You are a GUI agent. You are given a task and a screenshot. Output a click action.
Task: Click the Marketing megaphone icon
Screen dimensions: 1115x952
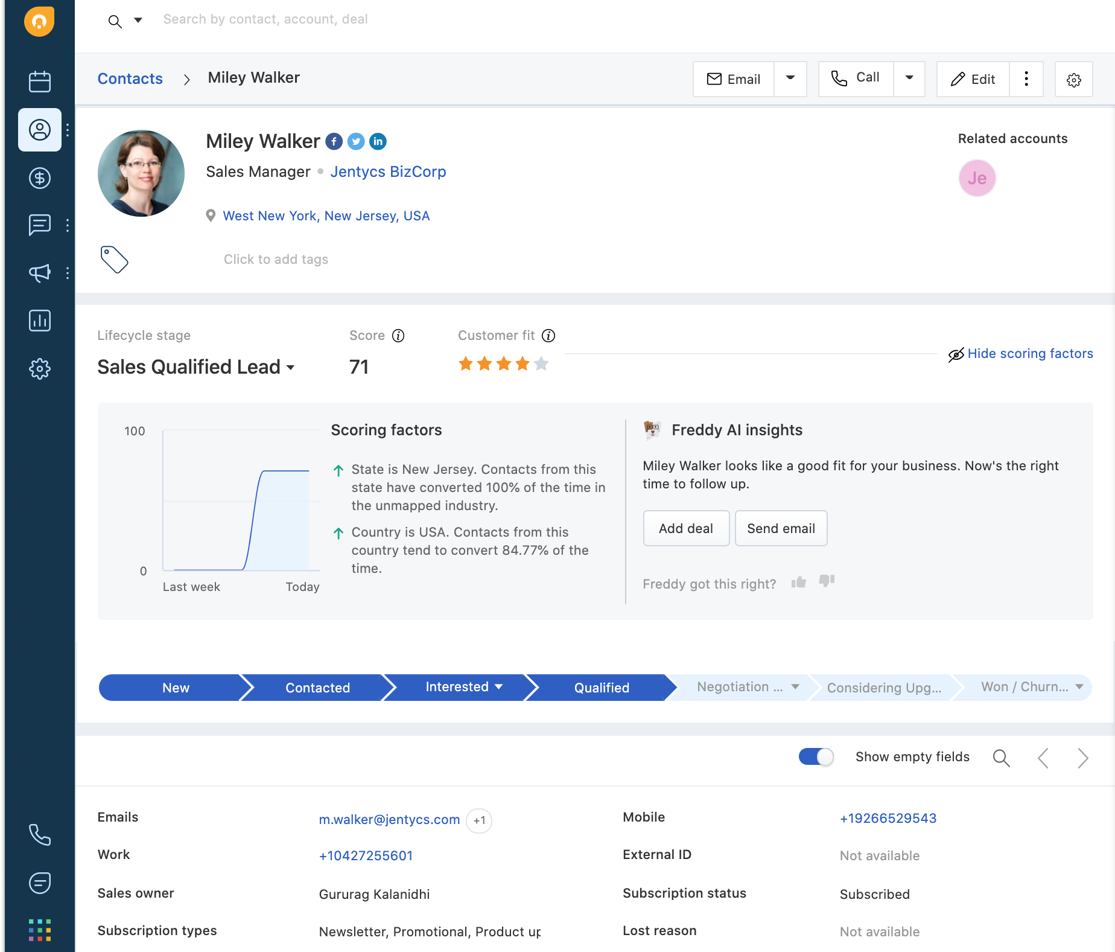pos(39,273)
